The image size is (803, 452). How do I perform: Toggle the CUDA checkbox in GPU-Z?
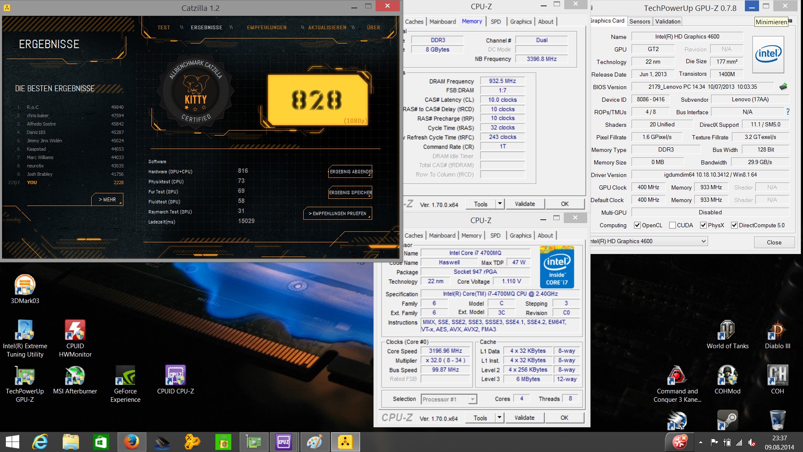[673, 225]
